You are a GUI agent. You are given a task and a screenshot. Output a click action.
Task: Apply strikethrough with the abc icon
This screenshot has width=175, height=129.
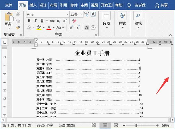(52, 21)
